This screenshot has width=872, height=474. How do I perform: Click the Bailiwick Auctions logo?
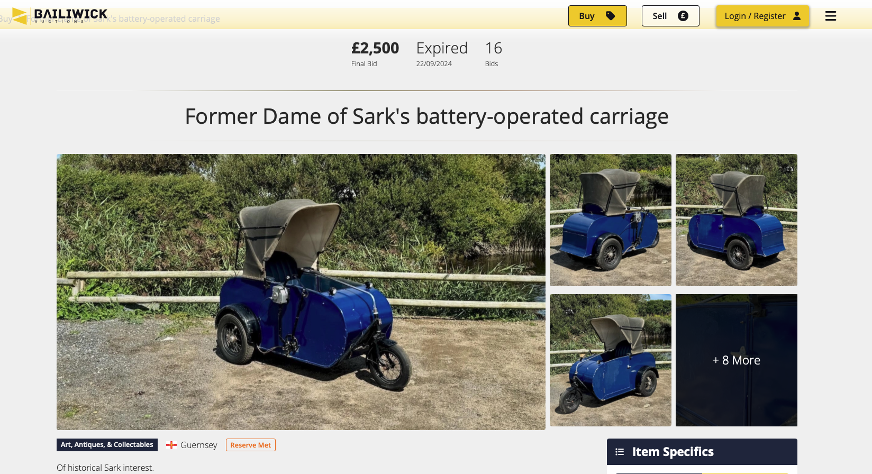60,16
